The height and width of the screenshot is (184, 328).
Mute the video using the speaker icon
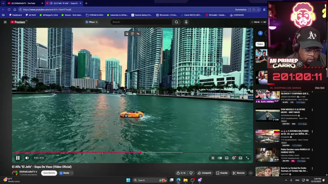[x=27, y=158]
